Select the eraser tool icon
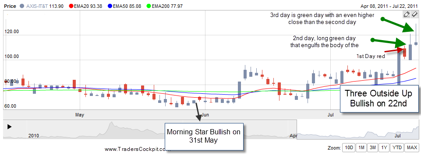The image size is (421, 157). [x=414, y=14]
